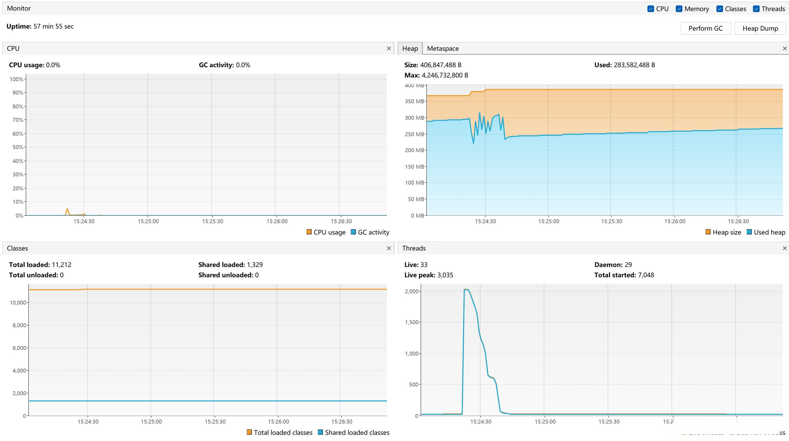This screenshot has height=441, width=789.
Task: Click the 15:25:00 label on CPU graph
Action: [148, 221]
